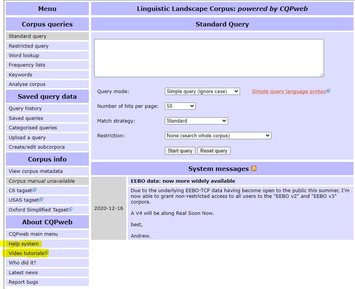Open the Query mode dropdown
The image size is (355, 289).
coord(202,91)
